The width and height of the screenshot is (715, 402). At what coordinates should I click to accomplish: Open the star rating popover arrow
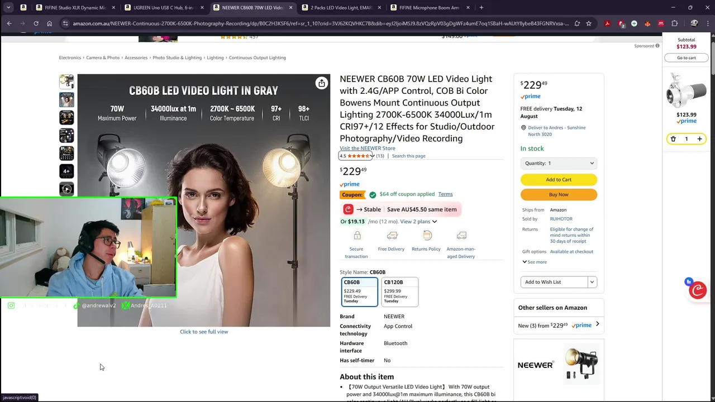pyautogui.click(x=372, y=156)
